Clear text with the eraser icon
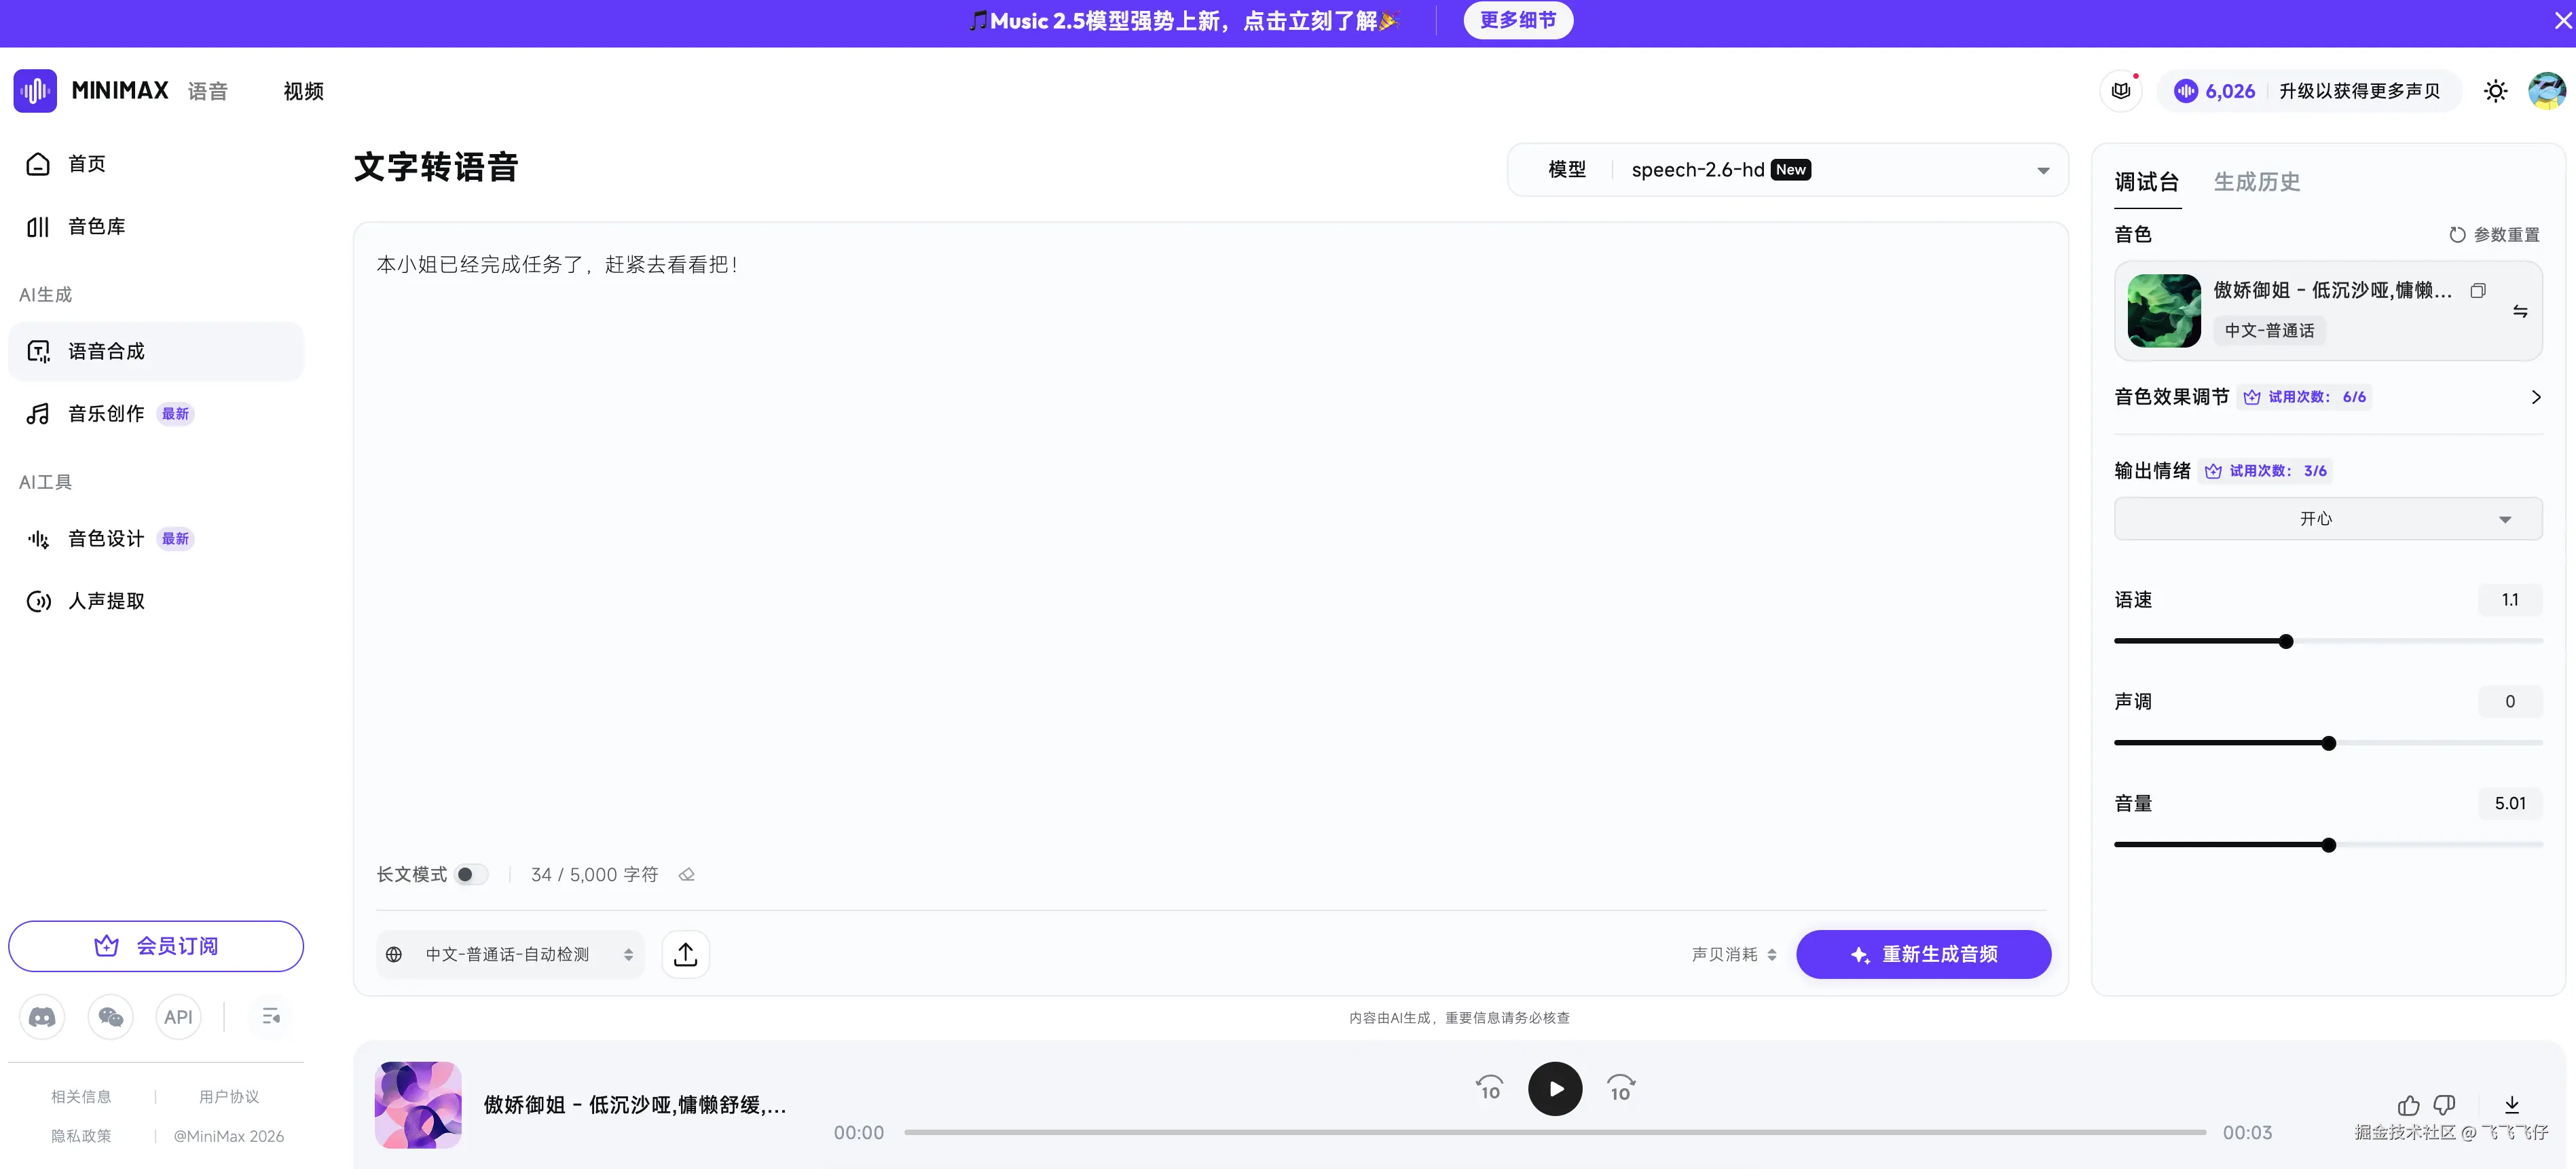Image resolution: width=2576 pixels, height=1169 pixels. point(686,875)
